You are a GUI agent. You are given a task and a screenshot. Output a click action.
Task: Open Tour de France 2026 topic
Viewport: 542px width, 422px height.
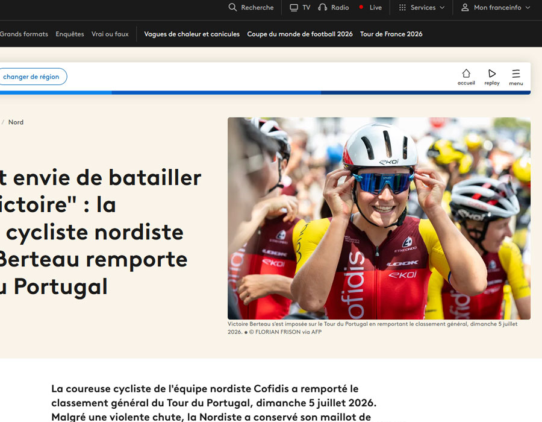391,34
